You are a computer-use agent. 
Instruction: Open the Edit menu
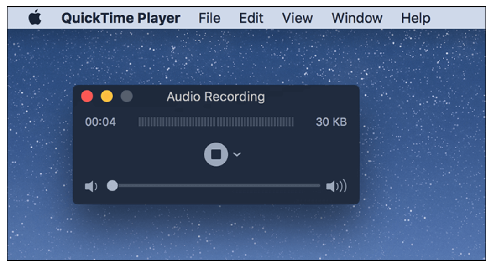[251, 18]
